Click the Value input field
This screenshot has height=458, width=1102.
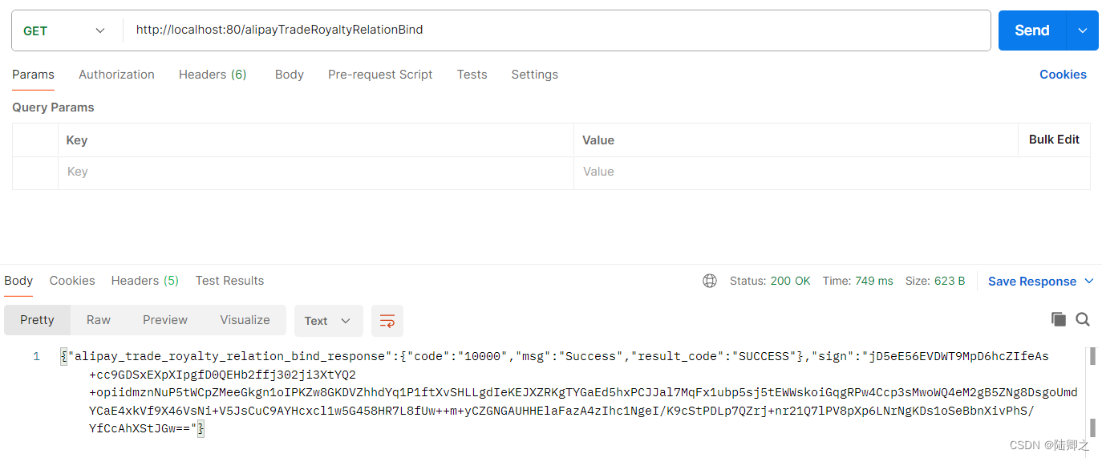(x=832, y=172)
